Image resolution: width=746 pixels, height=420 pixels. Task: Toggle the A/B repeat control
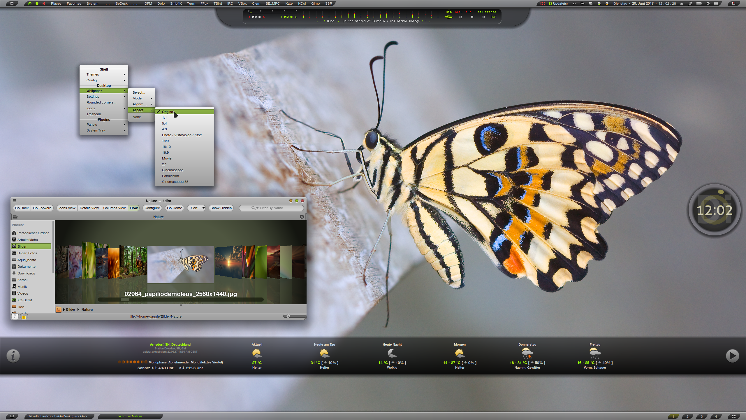[x=493, y=17]
